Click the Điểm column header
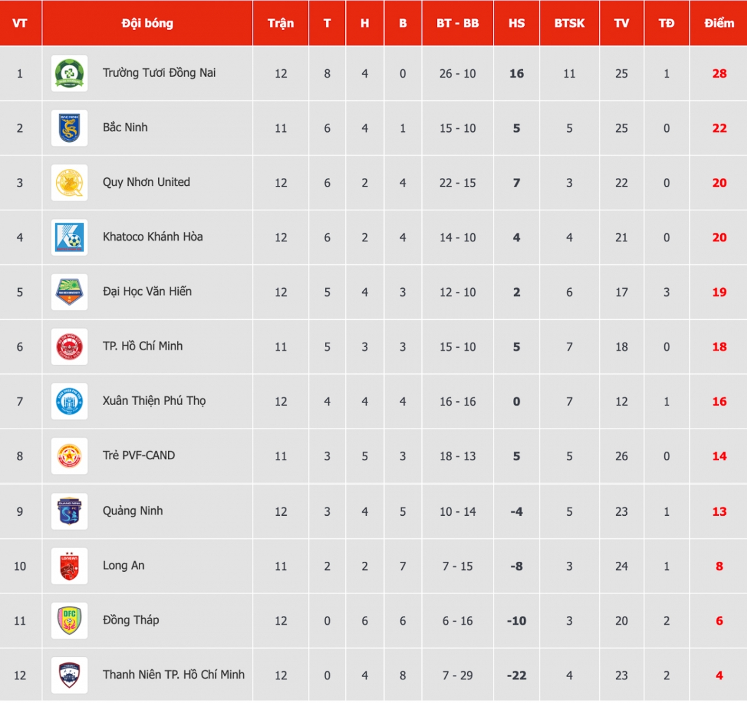 pos(718,23)
